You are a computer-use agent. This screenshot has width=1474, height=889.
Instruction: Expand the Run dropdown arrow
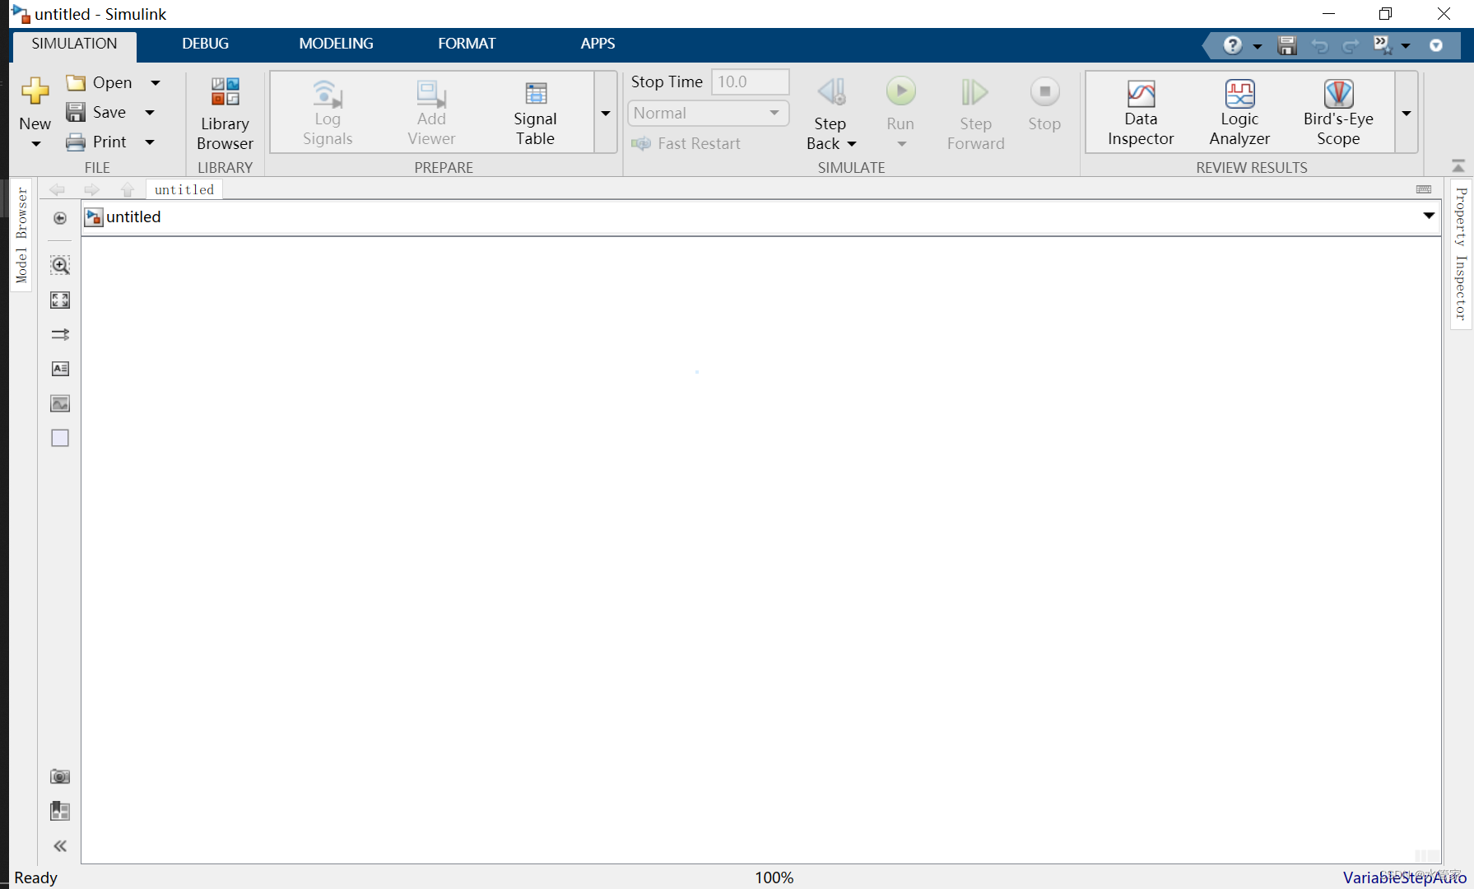(x=901, y=144)
